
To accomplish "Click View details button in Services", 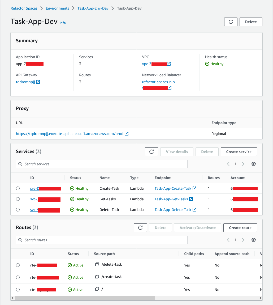I will [x=177, y=152].
